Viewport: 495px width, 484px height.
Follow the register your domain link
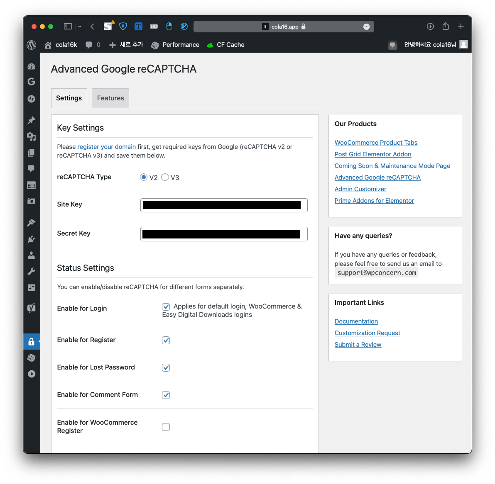click(x=106, y=147)
